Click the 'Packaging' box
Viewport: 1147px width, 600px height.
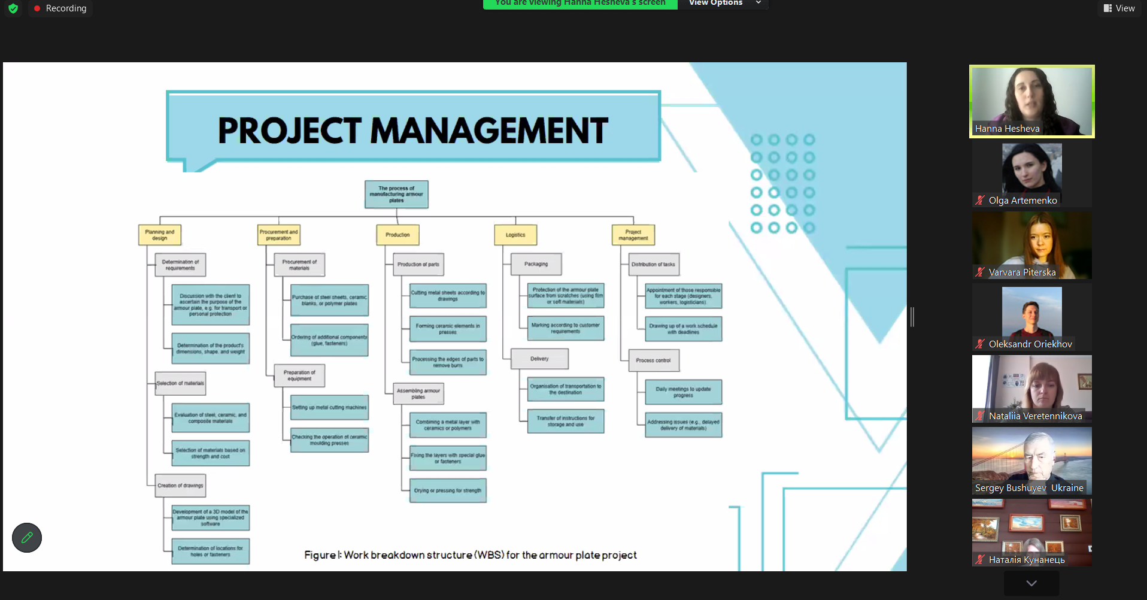536,264
